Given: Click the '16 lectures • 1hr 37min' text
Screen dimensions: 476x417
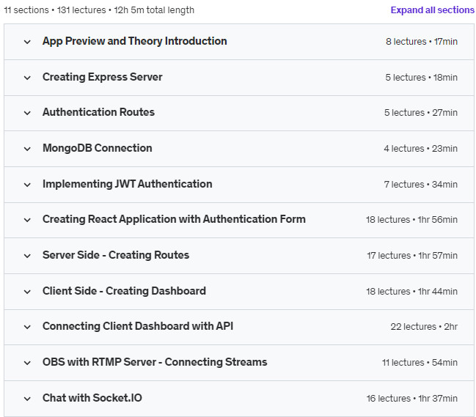Looking at the screenshot, I should click(x=412, y=398).
